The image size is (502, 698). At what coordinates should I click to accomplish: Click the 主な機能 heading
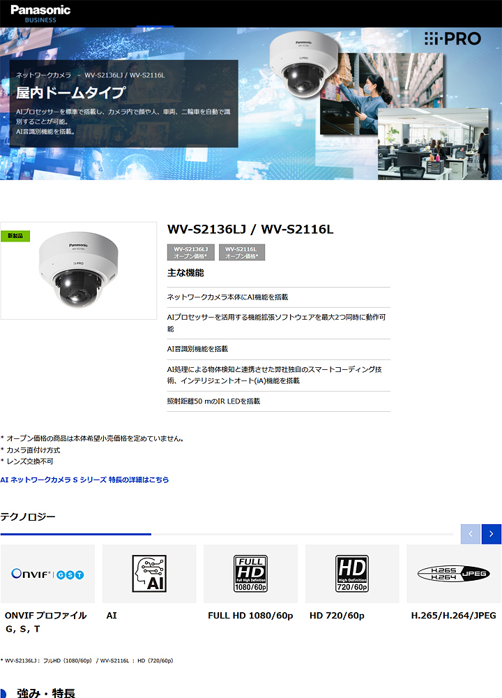click(185, 273)
